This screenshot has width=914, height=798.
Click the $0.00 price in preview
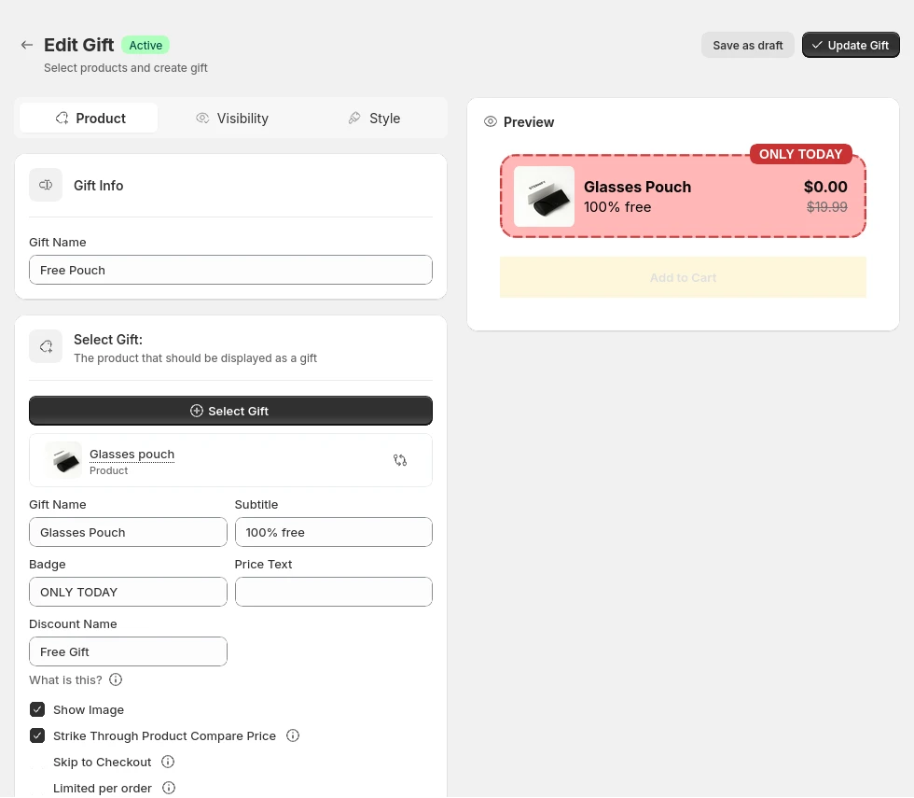tap(825, 187)
